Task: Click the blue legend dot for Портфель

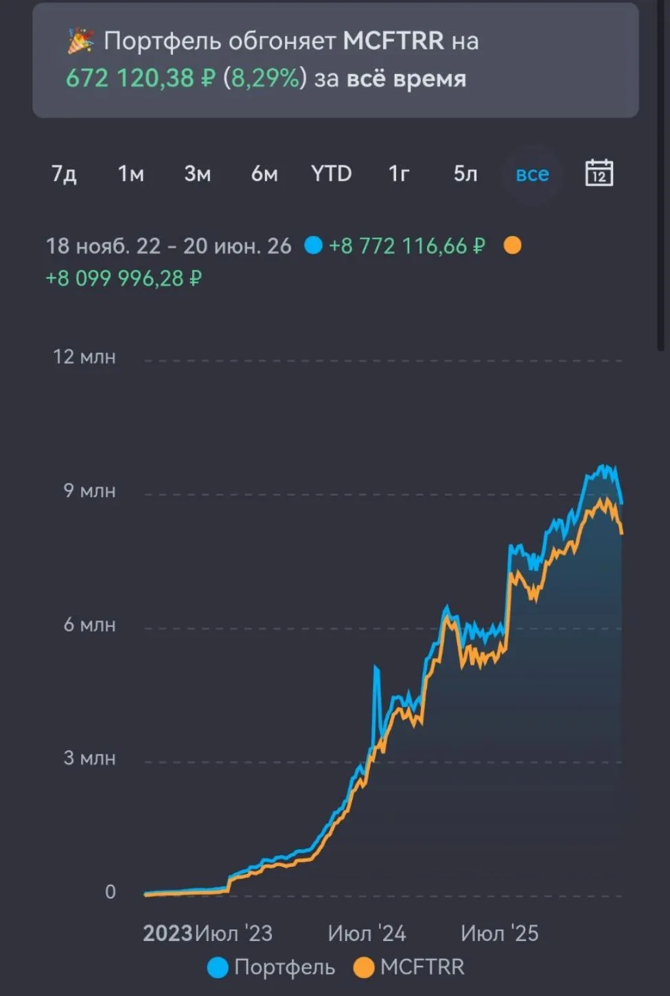Action: click(x=218, y=968)
